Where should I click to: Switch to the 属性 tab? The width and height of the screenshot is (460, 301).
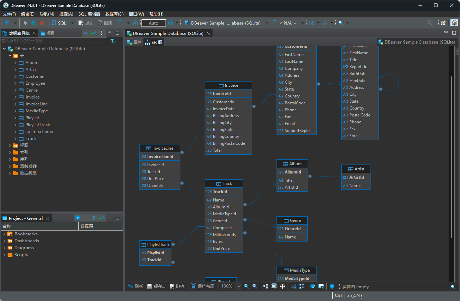(x=134, y=43)
